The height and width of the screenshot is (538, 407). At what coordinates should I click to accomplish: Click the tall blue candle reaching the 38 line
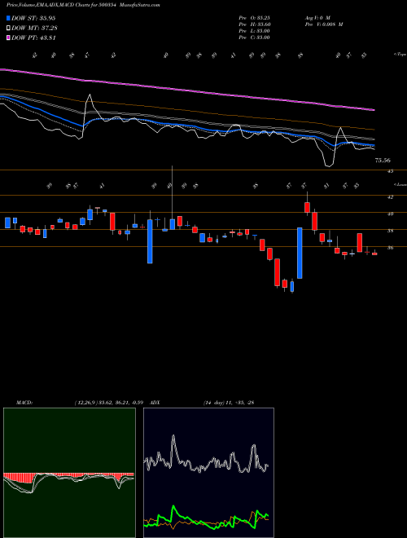click(x=300, y=253)
